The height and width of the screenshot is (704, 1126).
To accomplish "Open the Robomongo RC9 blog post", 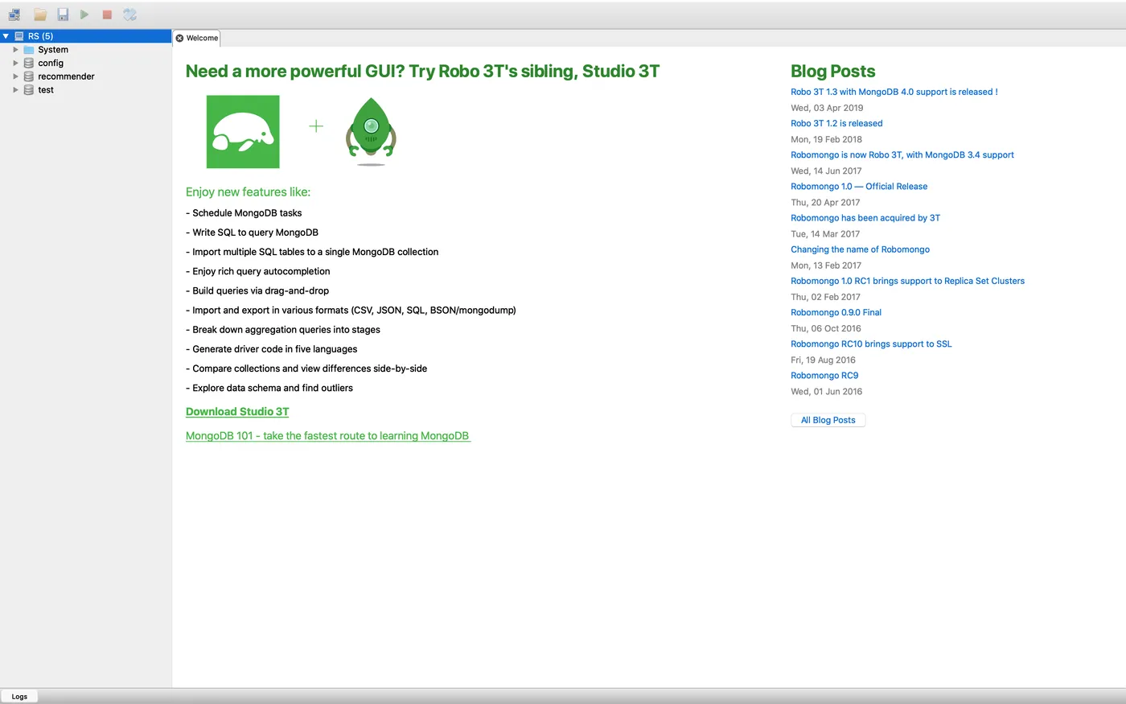I will click(824, 375).
